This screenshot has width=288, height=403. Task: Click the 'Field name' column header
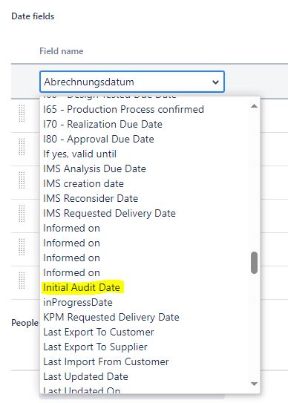pos(62,51)
